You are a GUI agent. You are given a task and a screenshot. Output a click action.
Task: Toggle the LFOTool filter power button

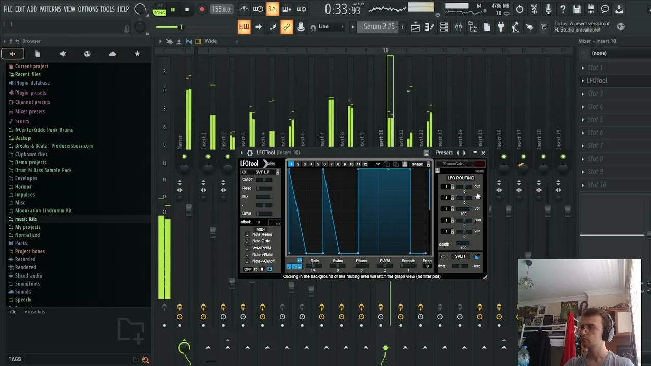point(244,172)
